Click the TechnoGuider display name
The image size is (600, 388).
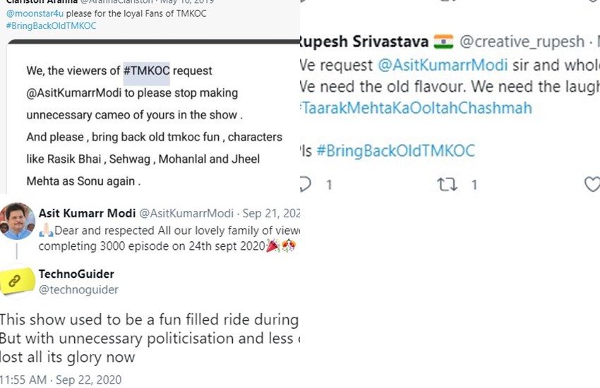pyautogui.click(x=76, y=274)
